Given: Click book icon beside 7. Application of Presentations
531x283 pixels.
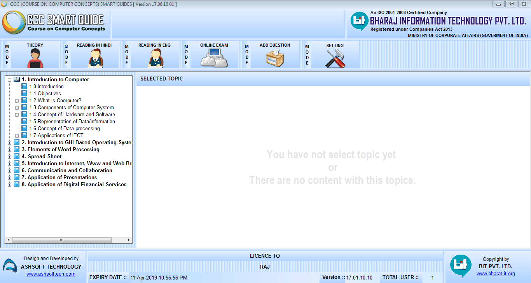Looking at the screenshot, I should coord(17,177).
